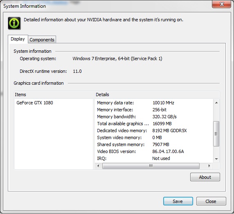The image size is (234, 214).
Task: Select GeForce GTX 1080 in Items list
Action: click(x=35, y=103)
